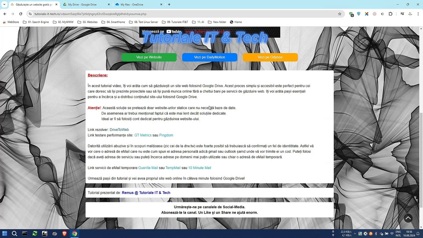Screen dimensions: 423x238
Task: Open the Chrome three-dot menu
Action: 418,14
